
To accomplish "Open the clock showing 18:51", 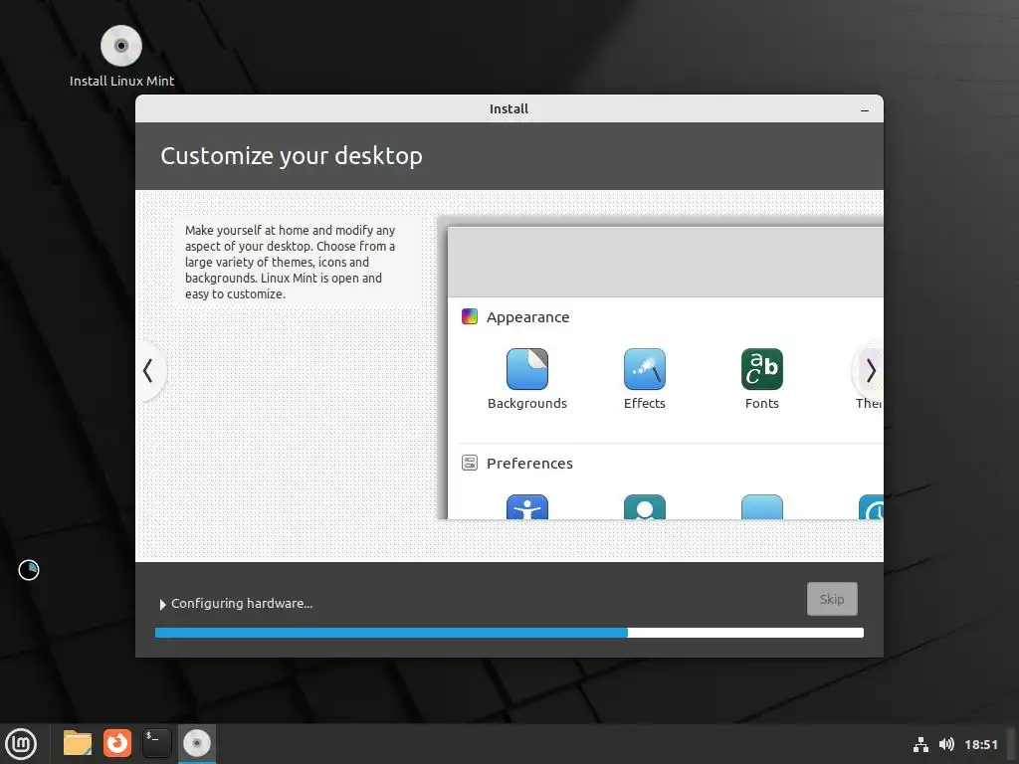I will pyautogui.click(x=980, y=744).
